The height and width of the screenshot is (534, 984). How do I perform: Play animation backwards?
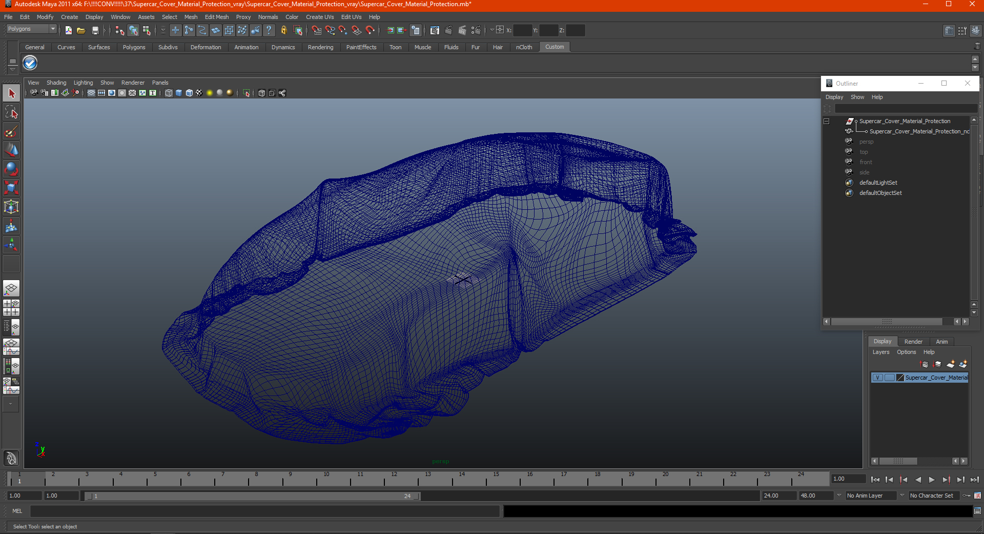[917, 480]
